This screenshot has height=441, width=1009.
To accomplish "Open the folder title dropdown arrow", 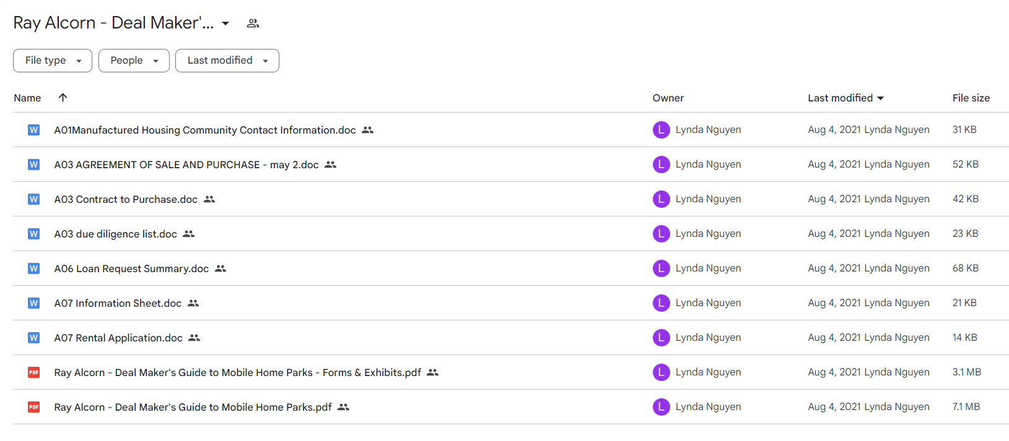I will tap(225, 24).
